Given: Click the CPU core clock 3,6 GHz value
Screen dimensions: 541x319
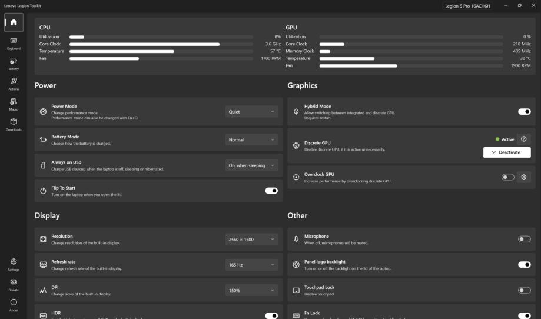Looking at the screenshot, I should [273, 44].
